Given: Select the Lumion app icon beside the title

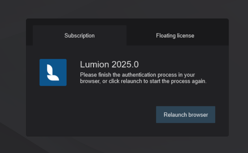Looking at the screenshot, I should 53,72.
